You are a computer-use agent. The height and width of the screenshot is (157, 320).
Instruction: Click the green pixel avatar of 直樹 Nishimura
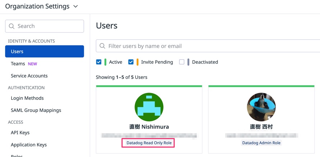[x=149, y=107]
